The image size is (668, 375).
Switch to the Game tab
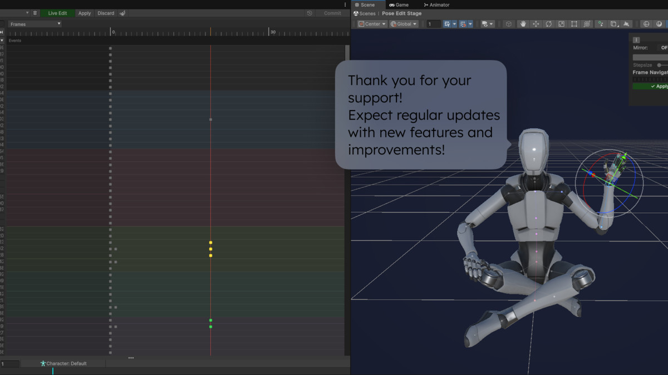tap(399, 4)
